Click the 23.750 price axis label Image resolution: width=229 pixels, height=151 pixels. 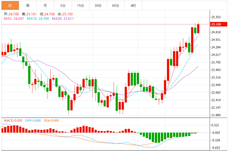pyautogui.click(x=216, y=63)
